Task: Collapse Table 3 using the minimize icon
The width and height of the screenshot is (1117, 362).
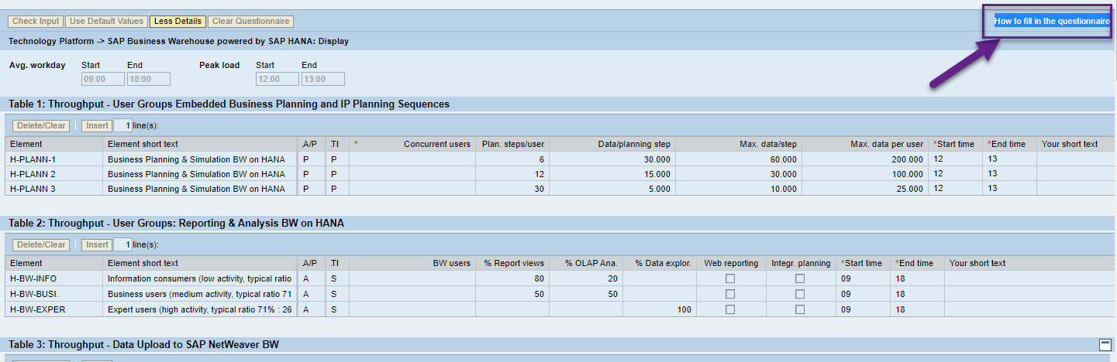Action: 1105,345
